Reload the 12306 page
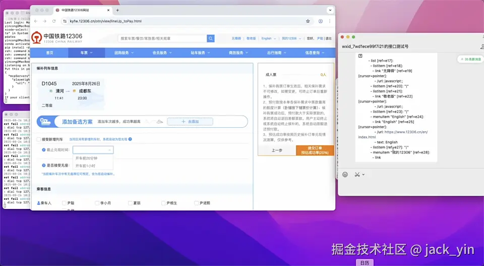Screen dimensions: 484x266 tap(54, 21)
